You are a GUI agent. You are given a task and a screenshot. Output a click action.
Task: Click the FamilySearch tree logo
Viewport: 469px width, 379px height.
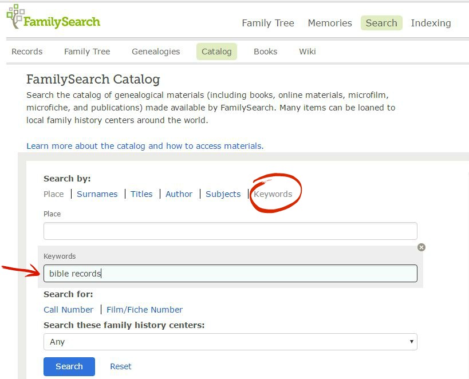53,17
